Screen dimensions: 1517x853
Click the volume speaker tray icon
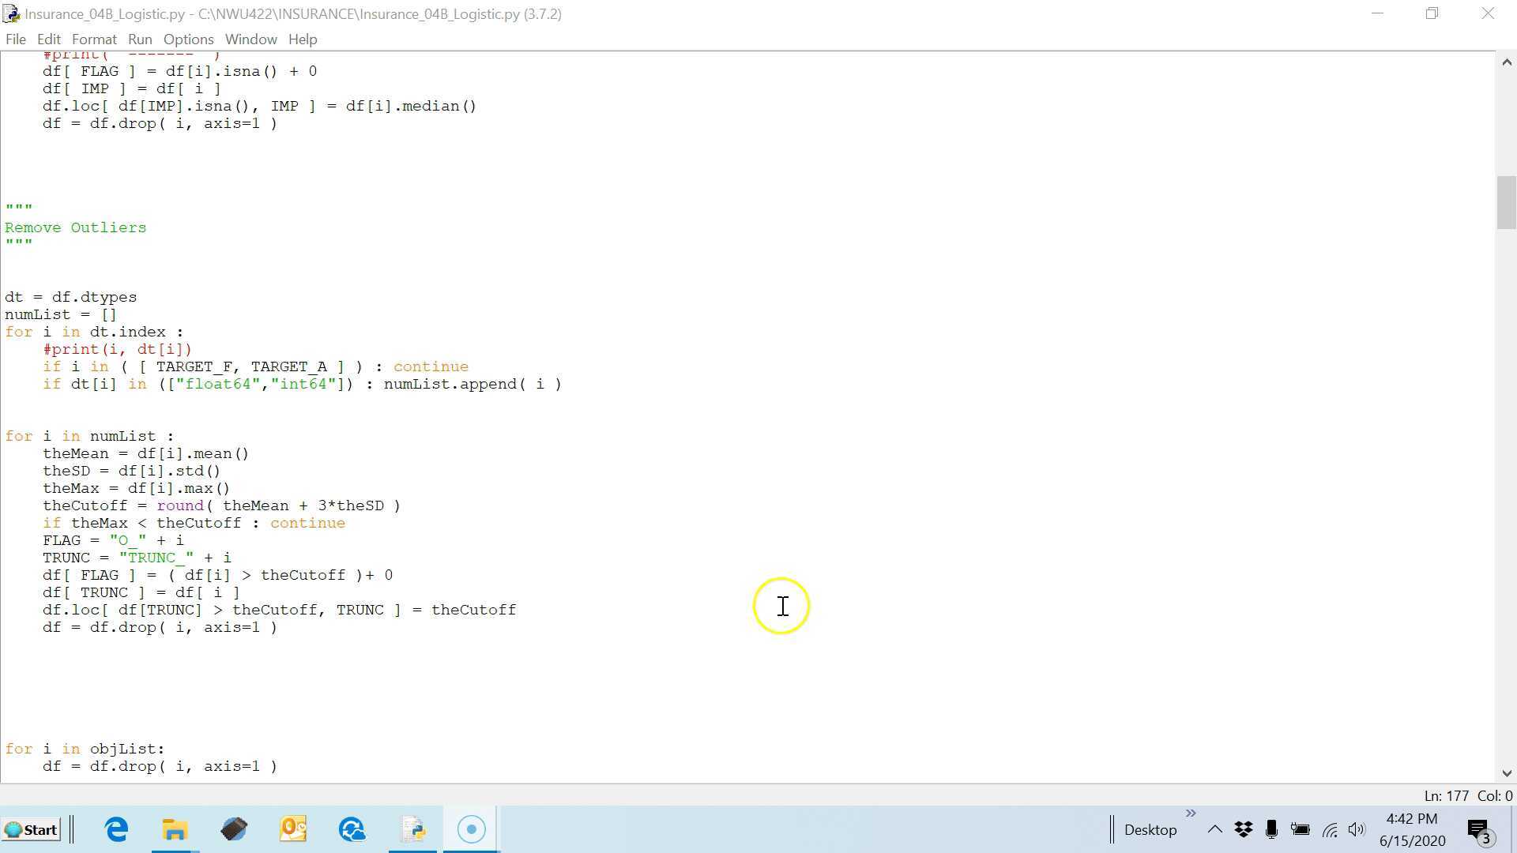1357,829
